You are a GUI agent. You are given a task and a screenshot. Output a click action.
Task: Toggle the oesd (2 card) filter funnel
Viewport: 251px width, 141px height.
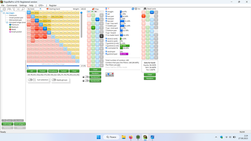(106, 39)
